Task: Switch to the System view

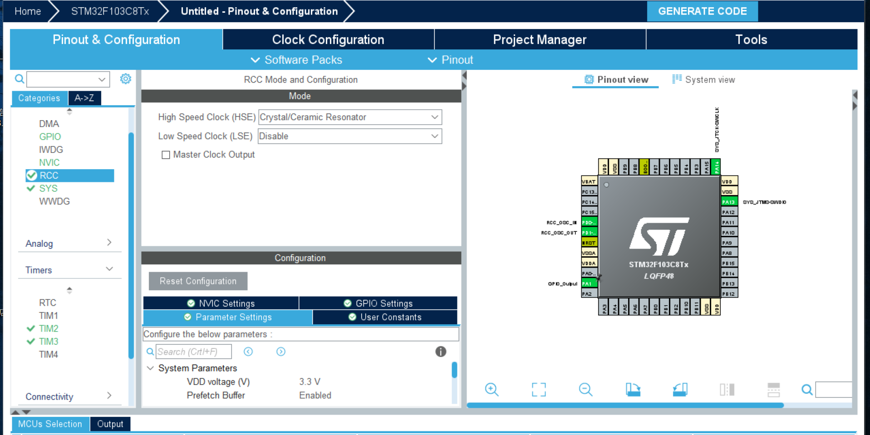Action: [x=703, y=79]
